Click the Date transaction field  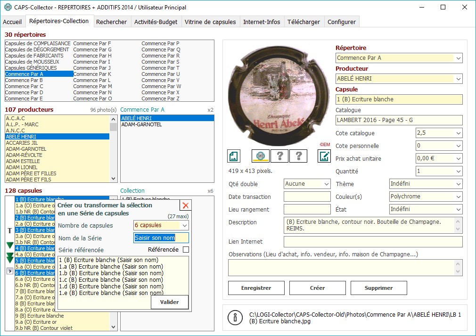click(307, 197)
